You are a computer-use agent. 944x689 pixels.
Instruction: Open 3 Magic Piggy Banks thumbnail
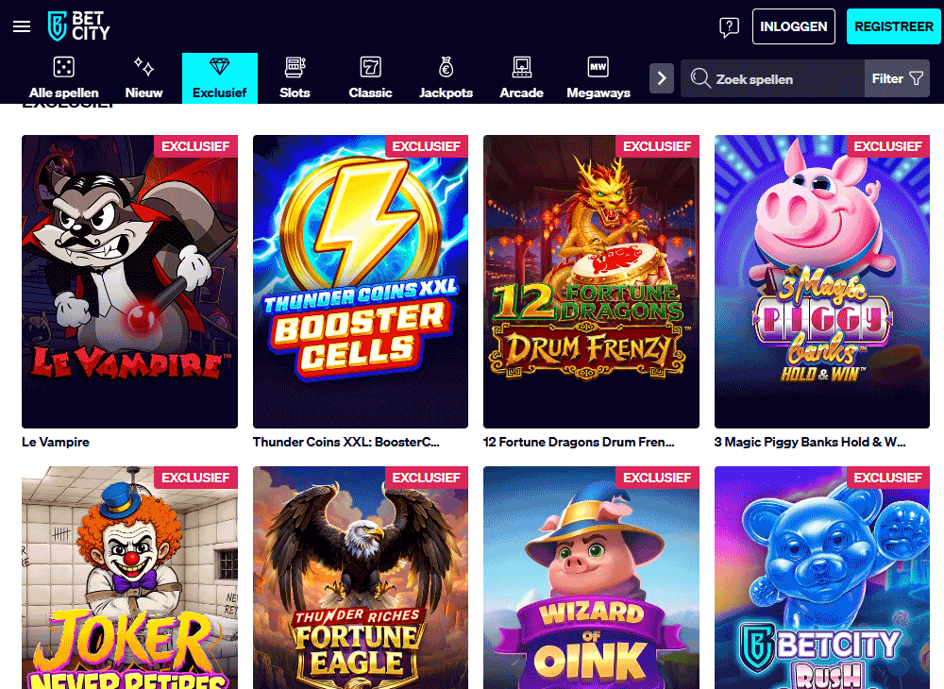click(x=822, y=281)
